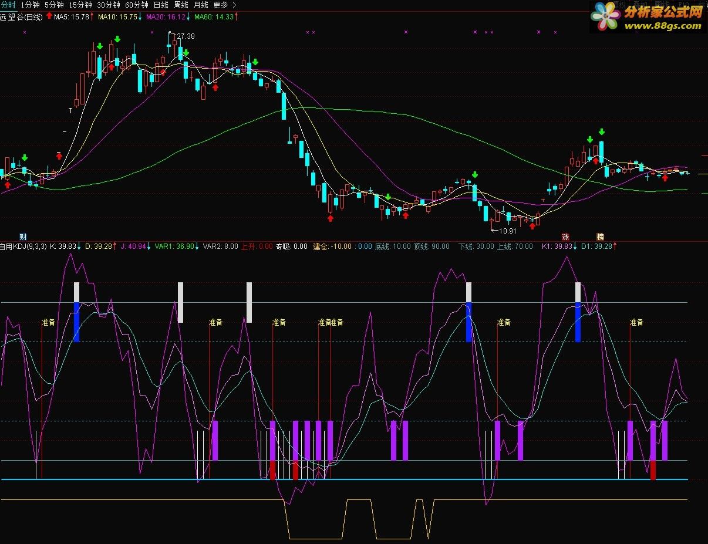Select the MA20: 16.12 indicator label

[166, 17]
